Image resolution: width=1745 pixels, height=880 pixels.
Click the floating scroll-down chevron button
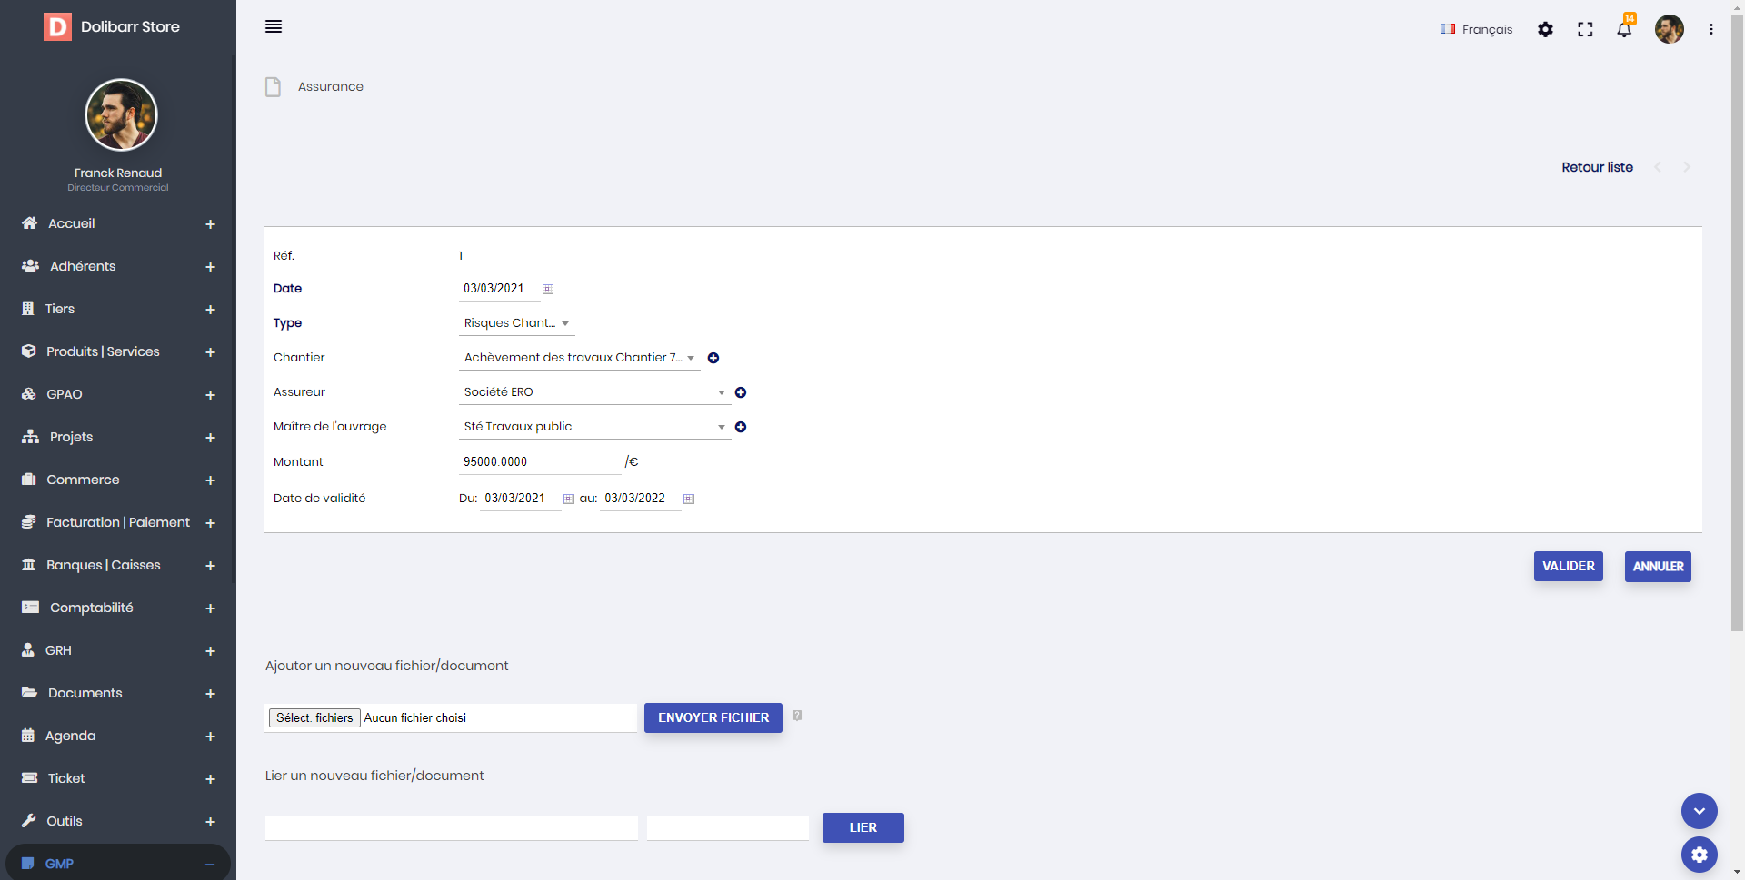(x=1700, y=811)
